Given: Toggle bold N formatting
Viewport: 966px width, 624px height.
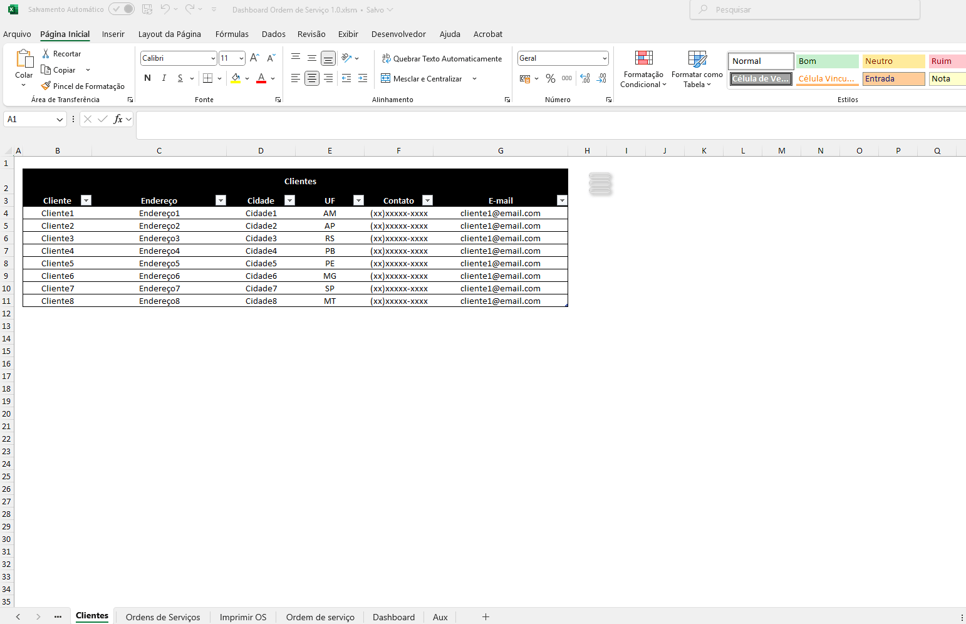Looking at the screenshot, I should [x=148, y=78].
